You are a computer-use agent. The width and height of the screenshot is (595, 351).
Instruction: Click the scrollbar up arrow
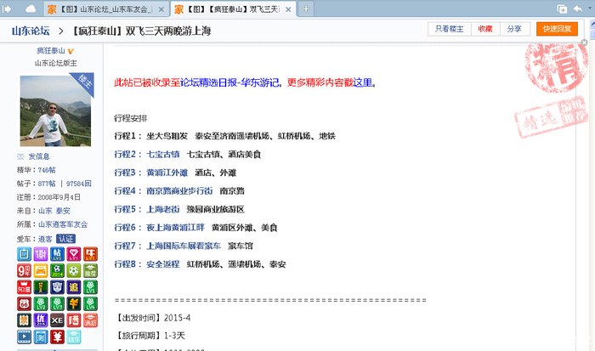589,24
